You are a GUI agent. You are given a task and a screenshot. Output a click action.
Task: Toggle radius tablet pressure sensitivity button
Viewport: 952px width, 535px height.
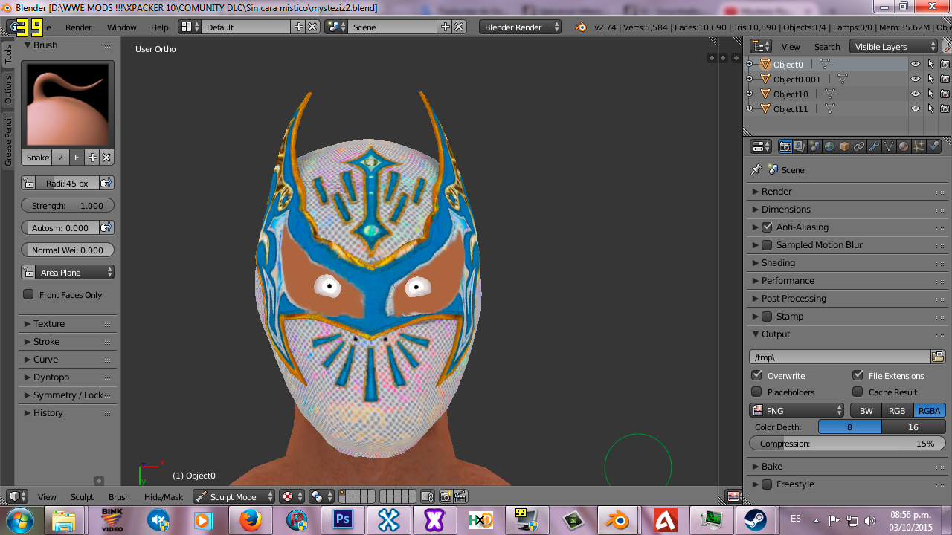pos(106,184)
